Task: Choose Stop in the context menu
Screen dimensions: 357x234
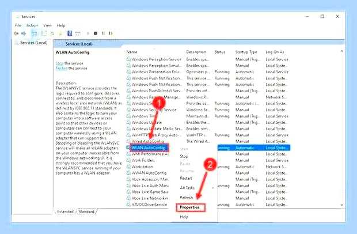Action: pyautogui.click(x=184, y=156)
